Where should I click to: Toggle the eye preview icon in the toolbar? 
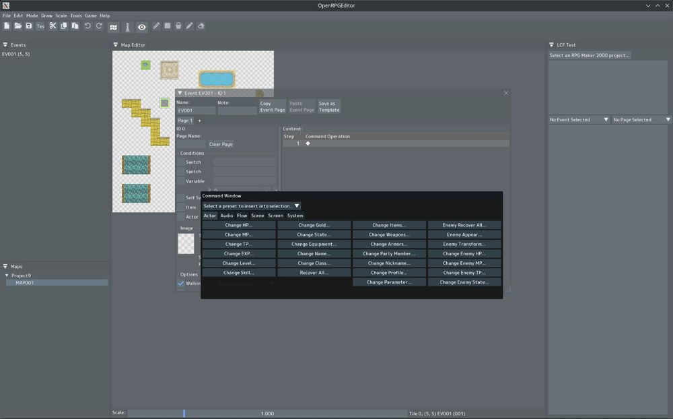point(141,27)
